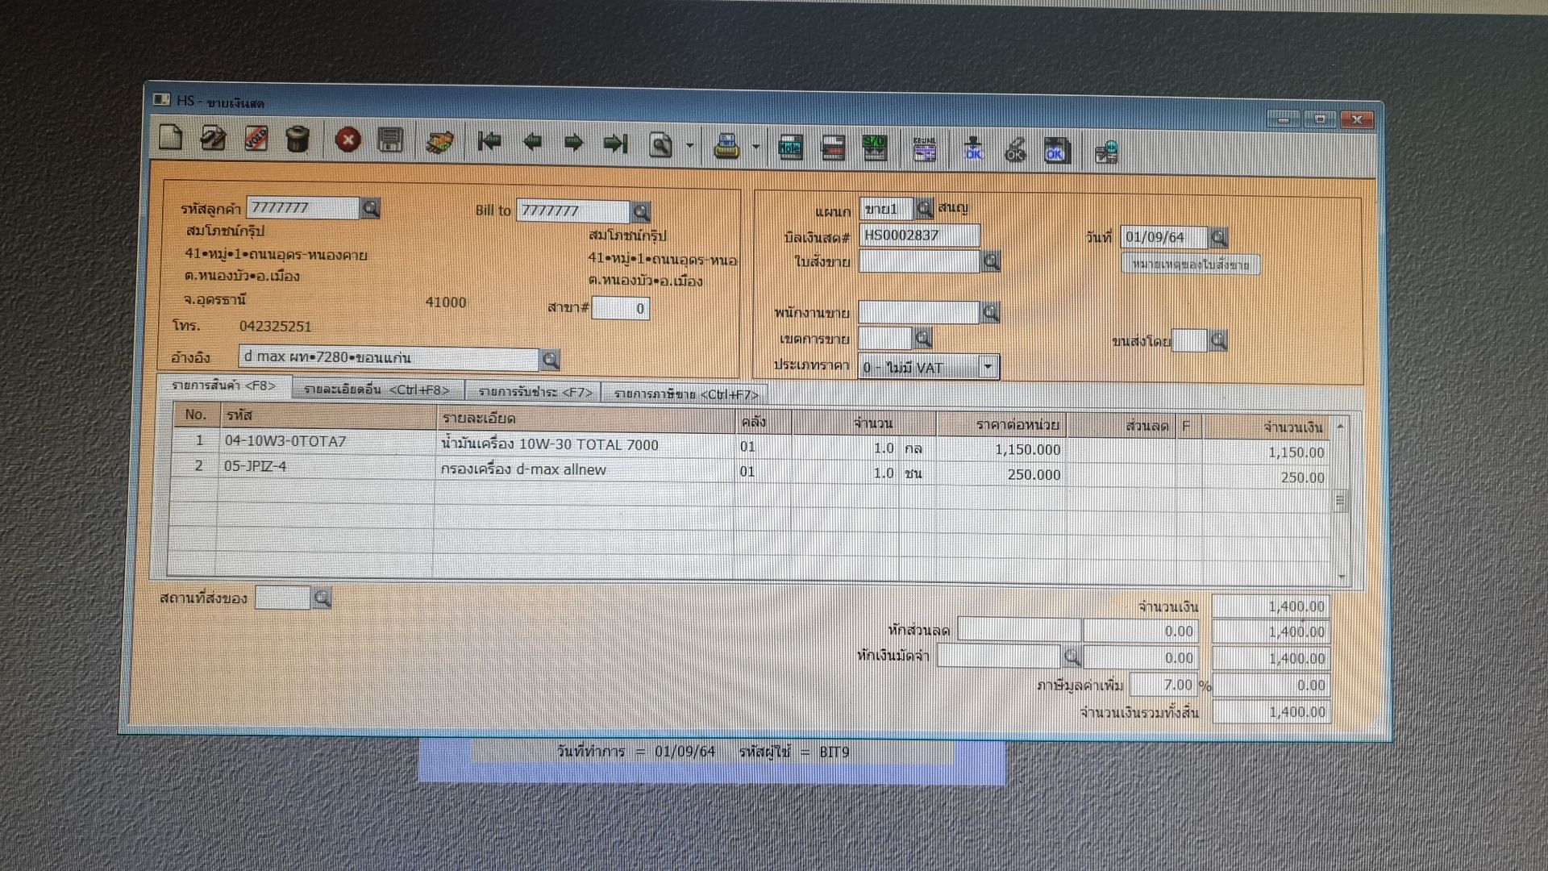Click the red document form toolbar icon

833,148
